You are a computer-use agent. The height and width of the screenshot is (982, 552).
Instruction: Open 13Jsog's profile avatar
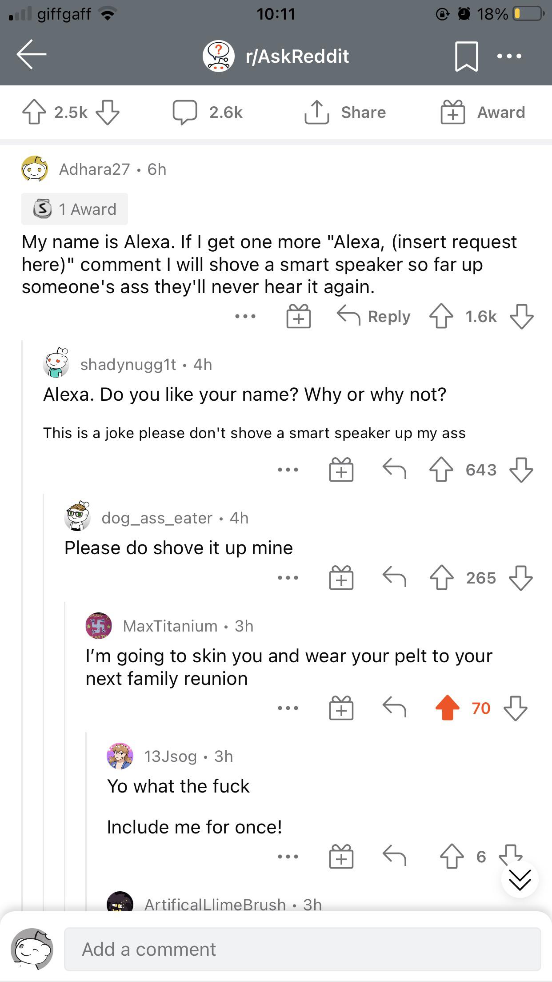click(120, 756)
